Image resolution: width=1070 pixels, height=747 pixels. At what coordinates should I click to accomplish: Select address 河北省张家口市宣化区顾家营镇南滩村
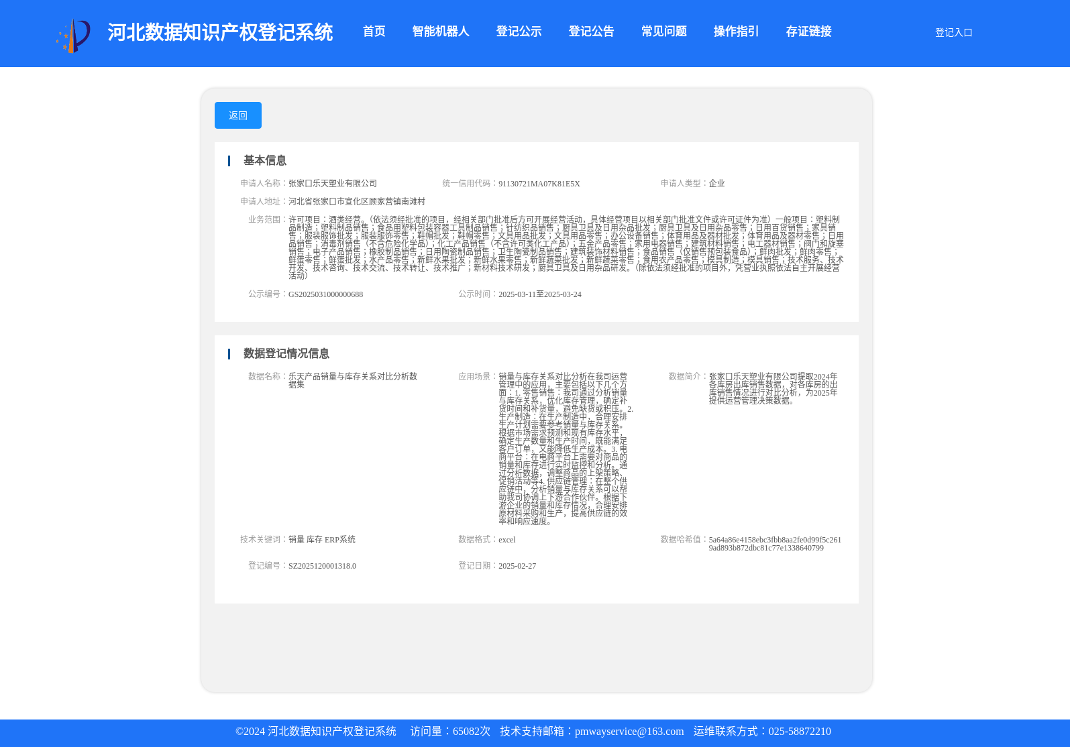point(357,201)
